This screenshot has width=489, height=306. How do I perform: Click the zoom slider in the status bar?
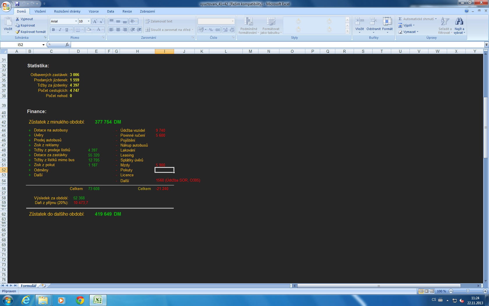tap(468, 291)
